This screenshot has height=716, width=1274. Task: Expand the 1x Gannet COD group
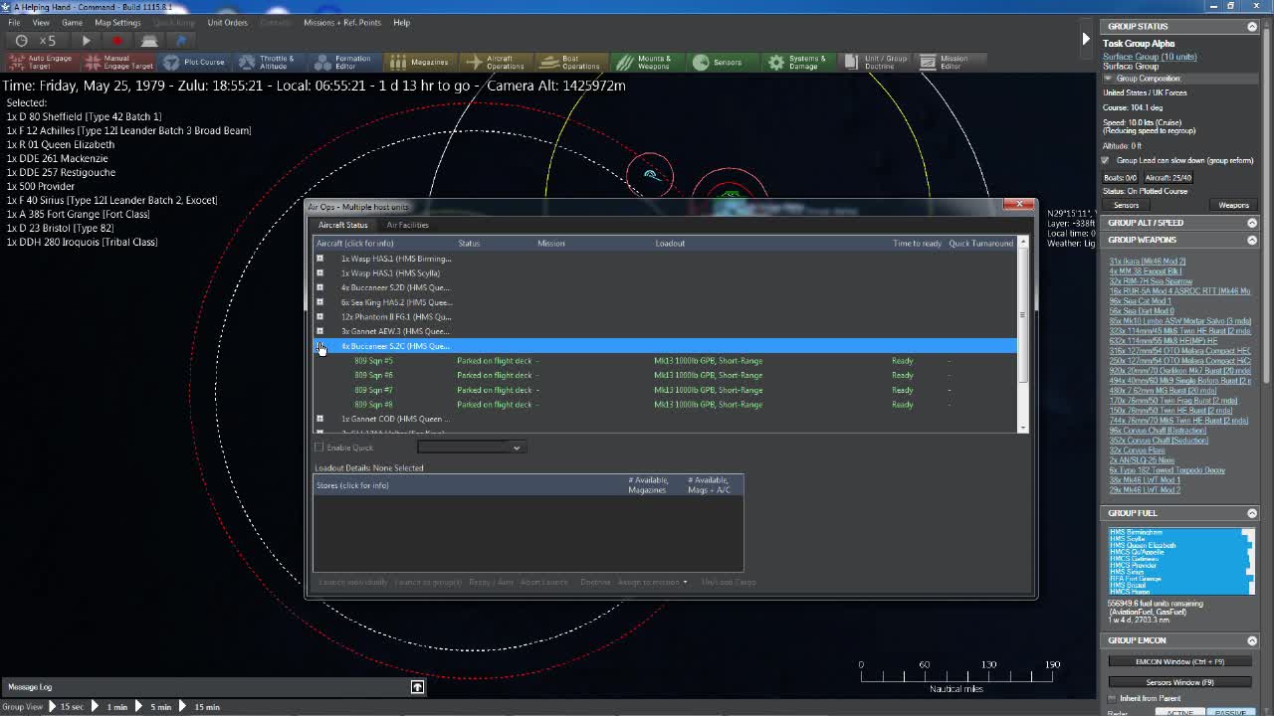[319, 419]
